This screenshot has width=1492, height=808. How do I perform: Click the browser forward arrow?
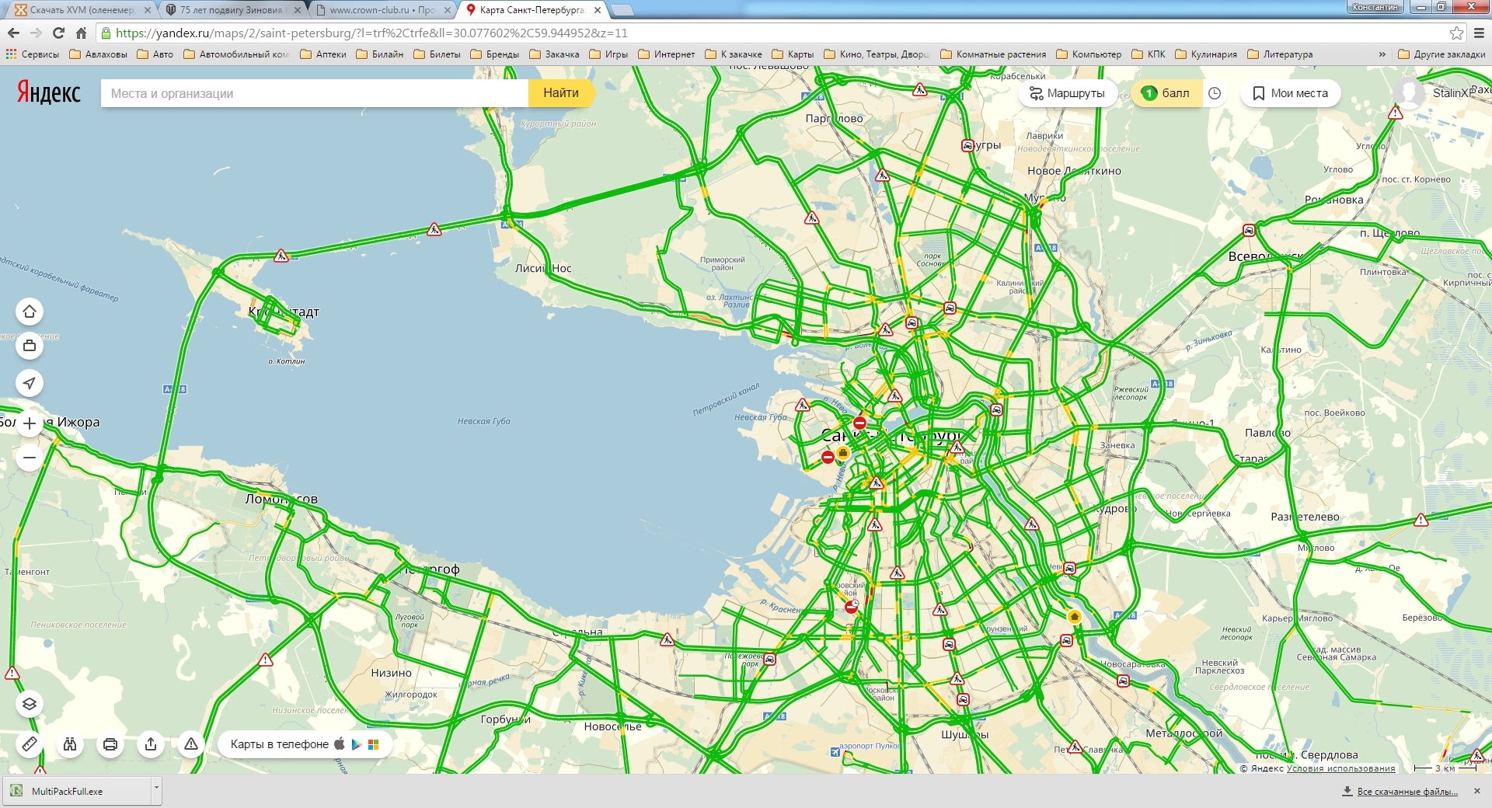pos(36,33)
